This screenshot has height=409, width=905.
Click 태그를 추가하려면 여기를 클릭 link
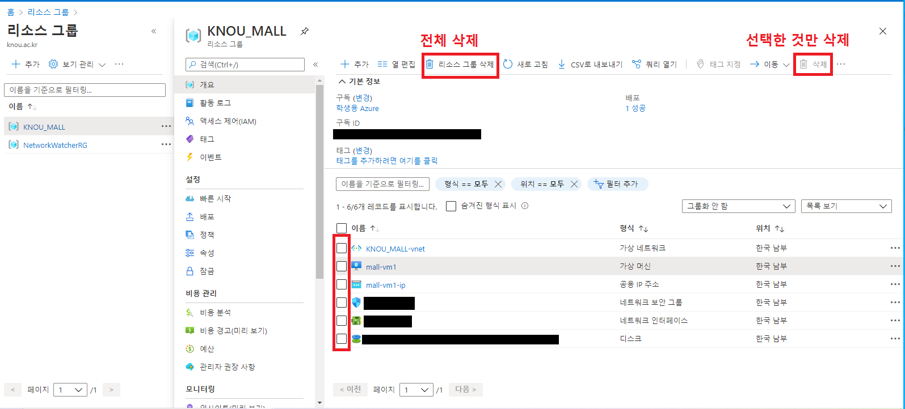tap(387, 161)
